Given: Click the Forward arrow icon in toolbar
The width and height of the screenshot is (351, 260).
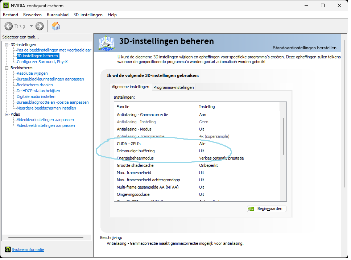Looking at the screenshot, I should coord(40,26).
